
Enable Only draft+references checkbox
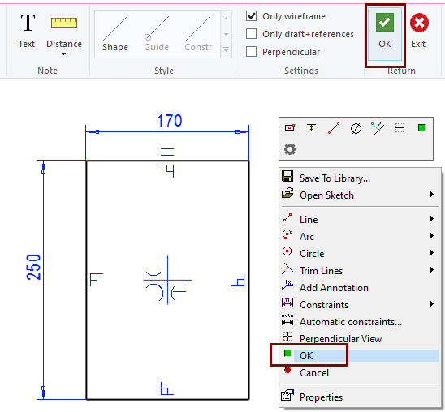tap(252, 34)
